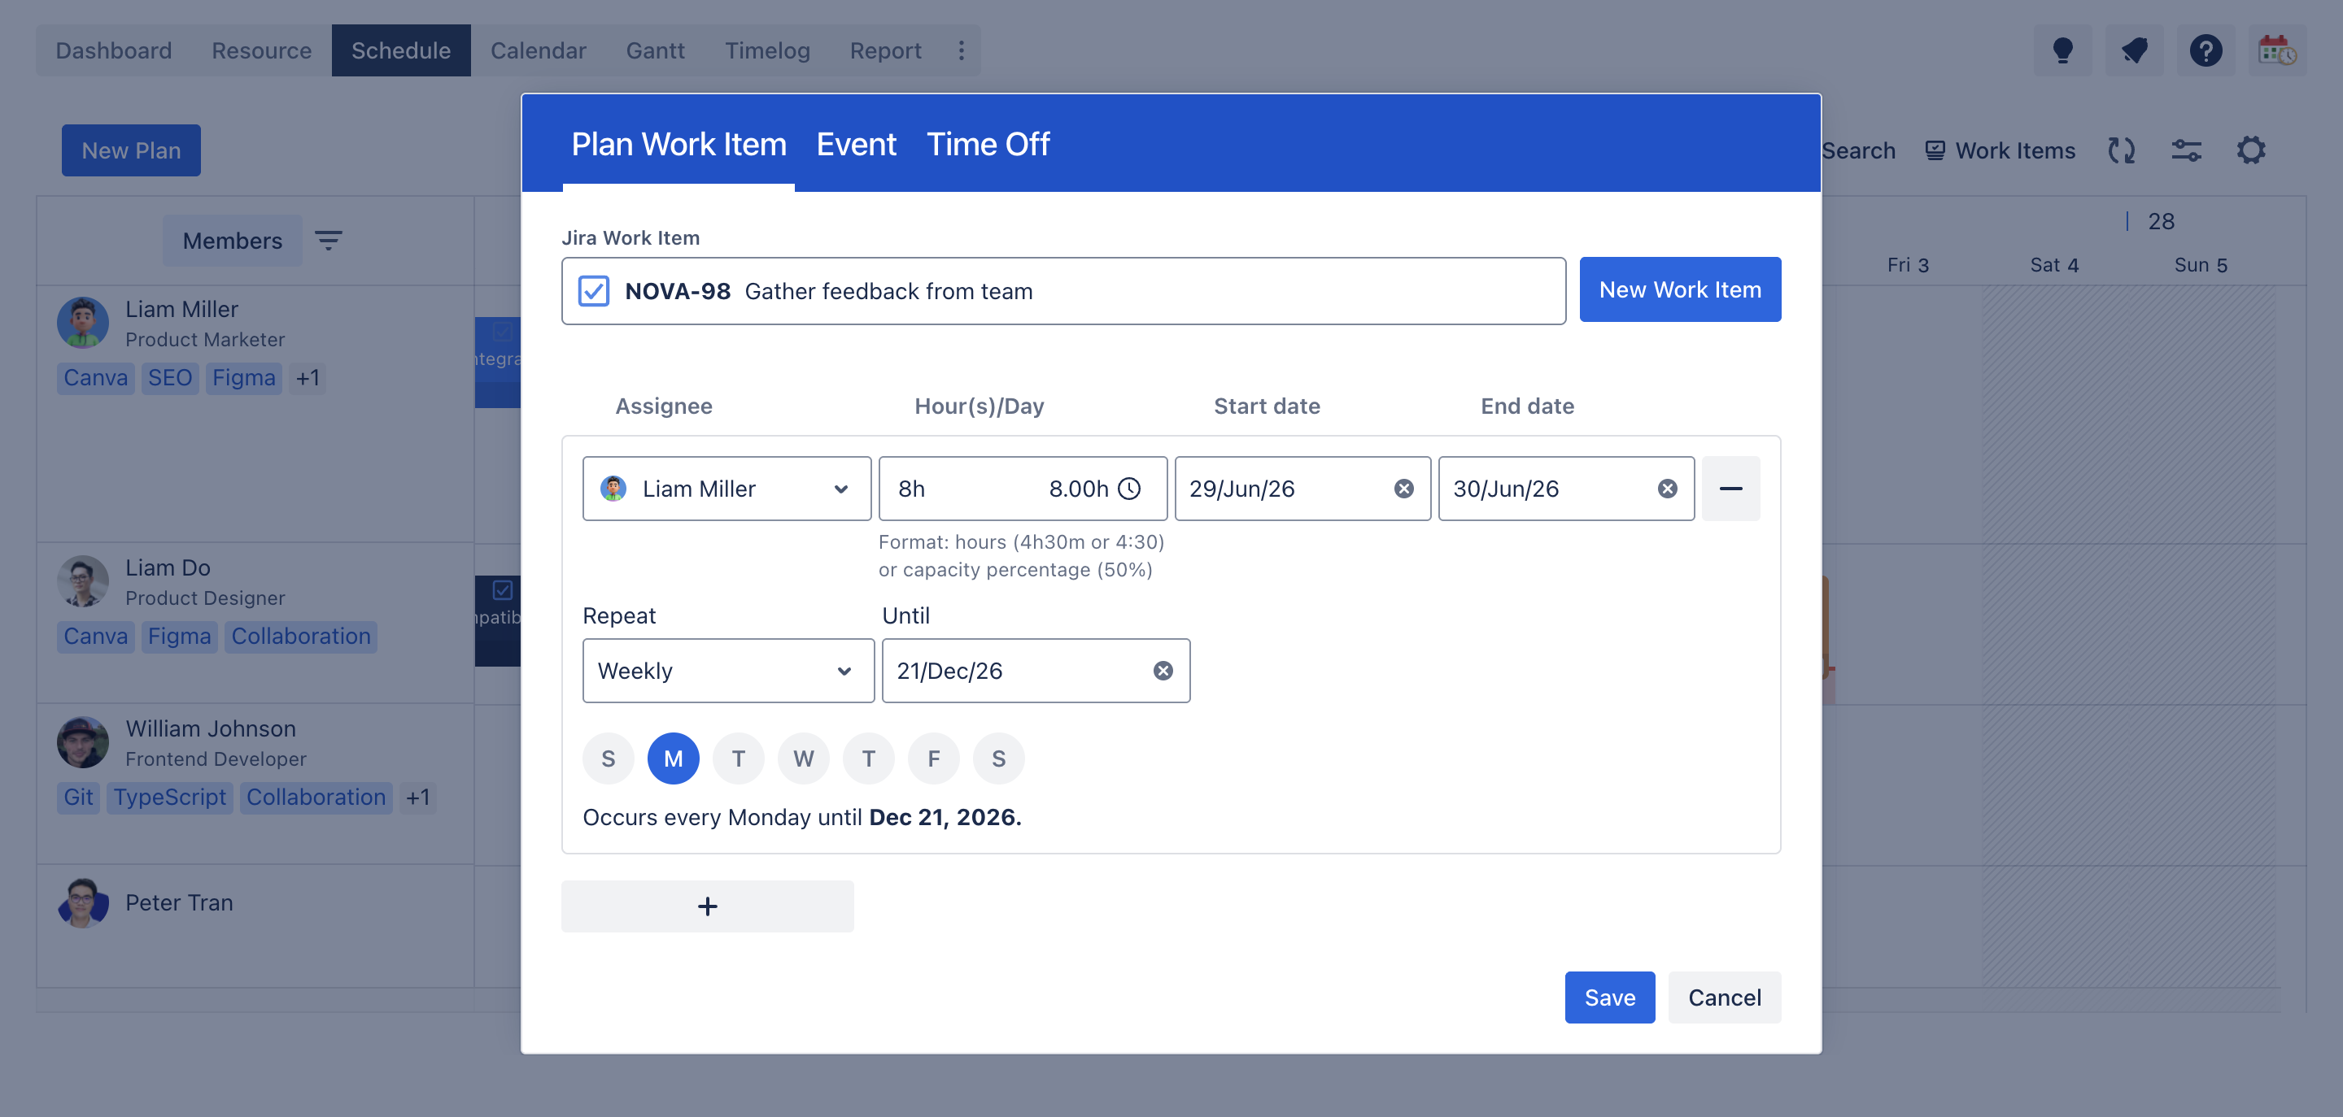
Task: Toggle Friday repeat day
Action: pos(933,759)
